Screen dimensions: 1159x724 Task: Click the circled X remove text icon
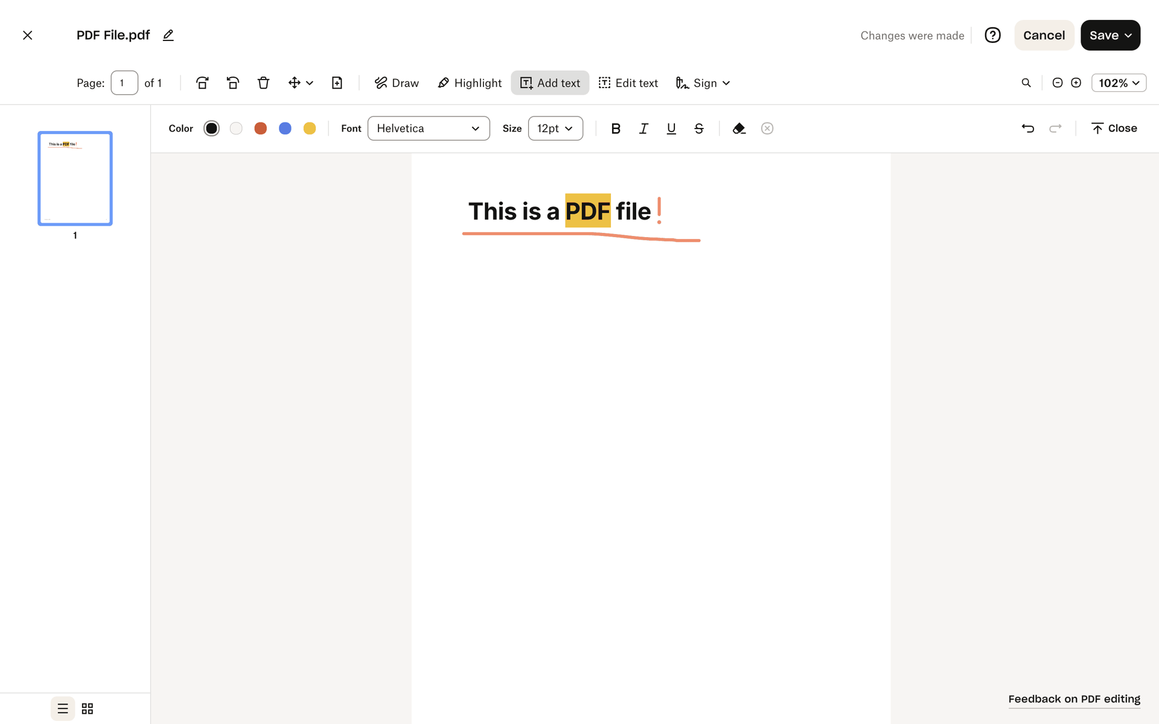pyautogui.click(x=767, y=128)
